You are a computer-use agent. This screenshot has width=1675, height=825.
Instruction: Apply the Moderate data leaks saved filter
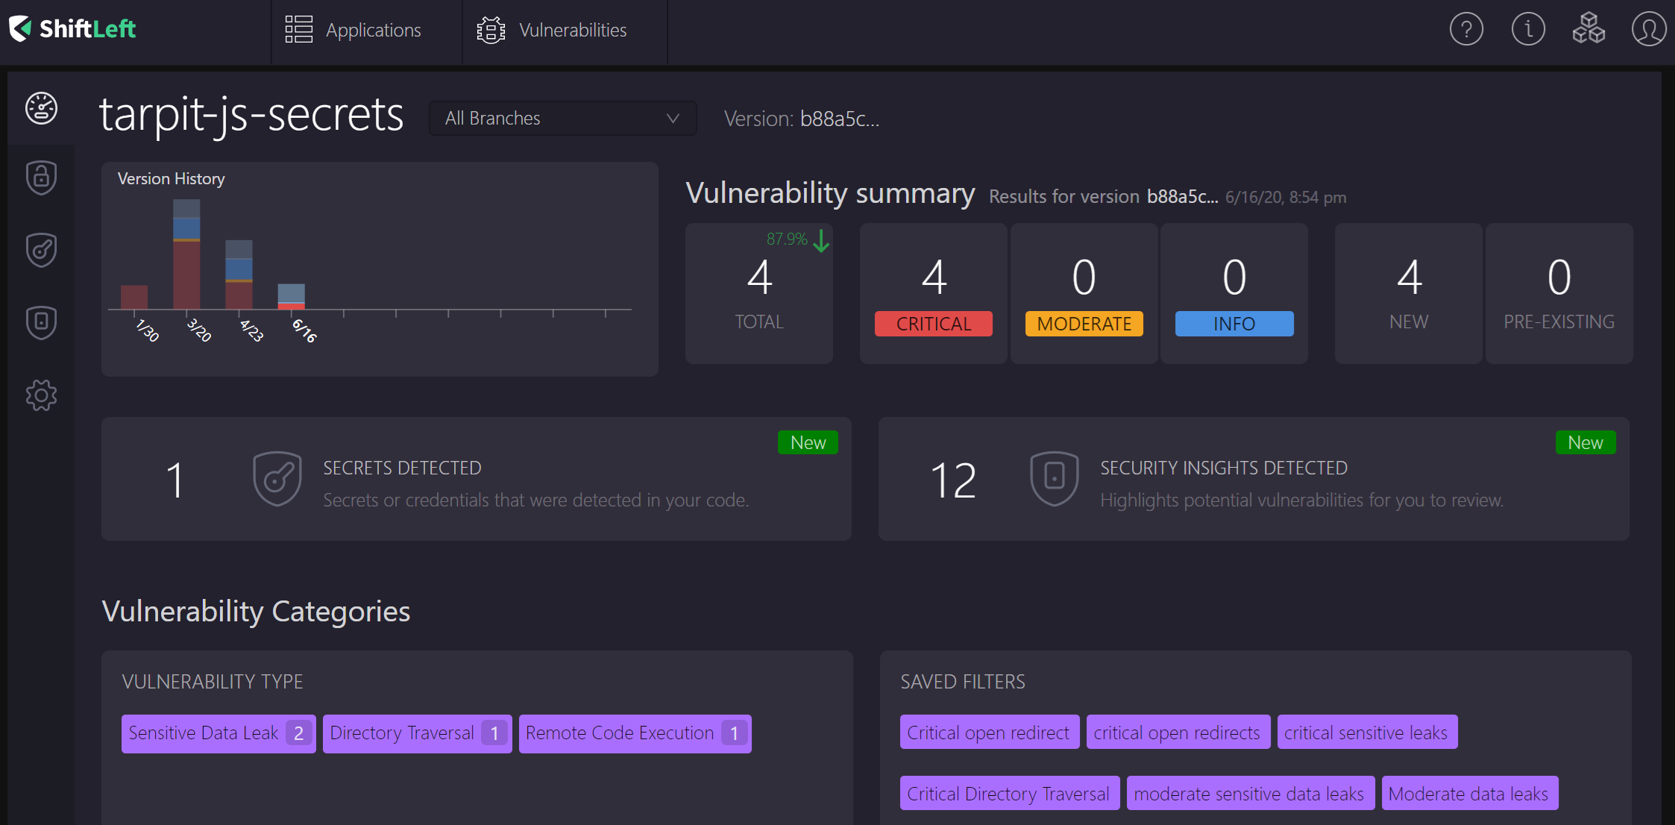[x=1469, y=794]
